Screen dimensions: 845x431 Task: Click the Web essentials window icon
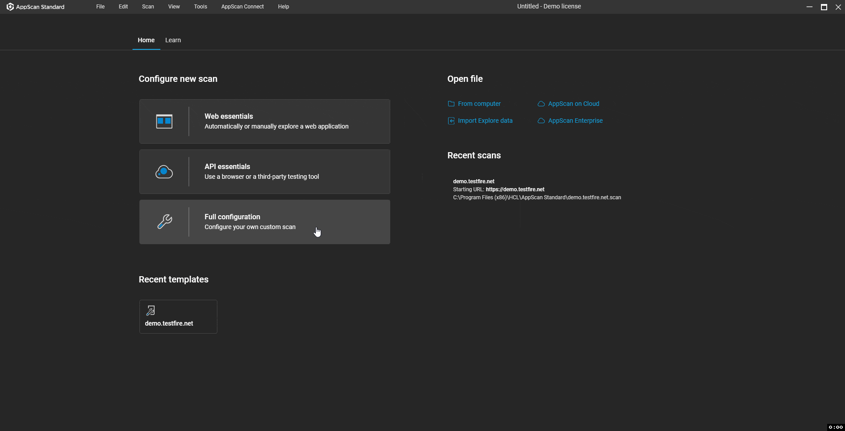click(164, 121)
